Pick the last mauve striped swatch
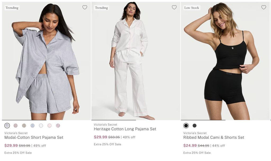Screen dimensions: 271x161 tap(58, 126)
